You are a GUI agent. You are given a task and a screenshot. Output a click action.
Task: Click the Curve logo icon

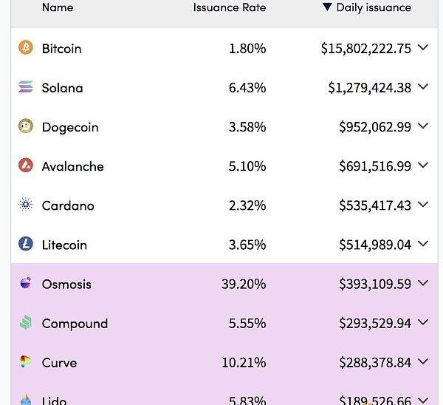(26, 361)
